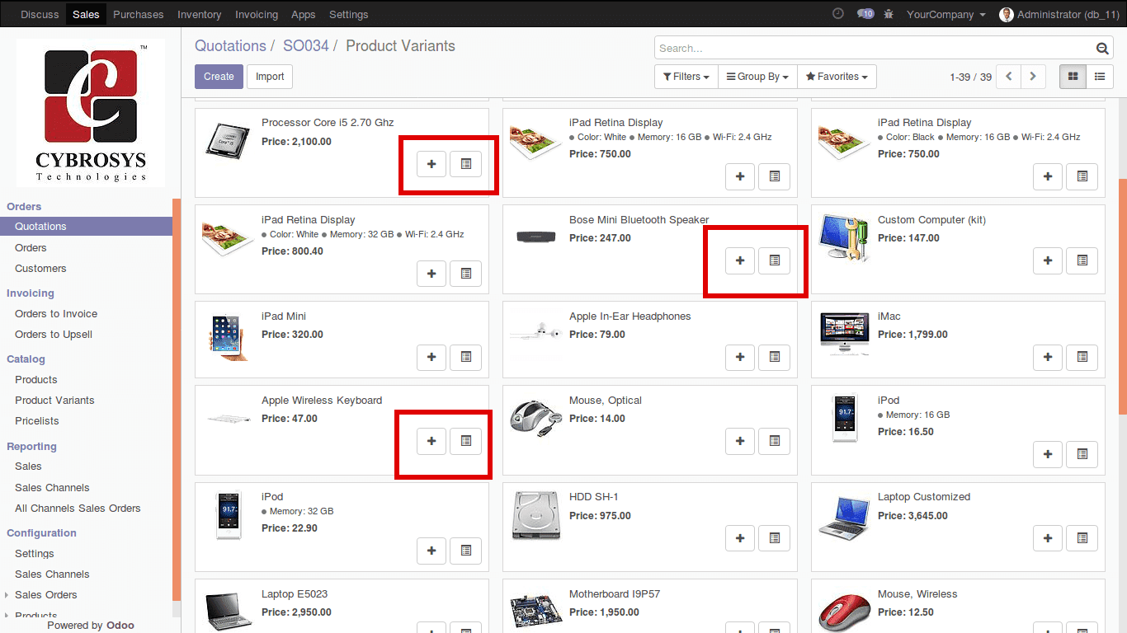Click plus button on iMac card

pyautogui.click(x=1048, y=357)
